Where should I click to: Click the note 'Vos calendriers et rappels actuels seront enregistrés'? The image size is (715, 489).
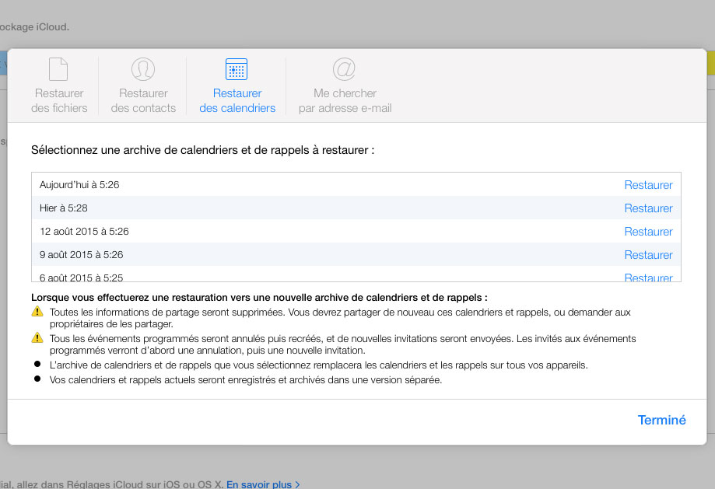[x=246, y=379]
